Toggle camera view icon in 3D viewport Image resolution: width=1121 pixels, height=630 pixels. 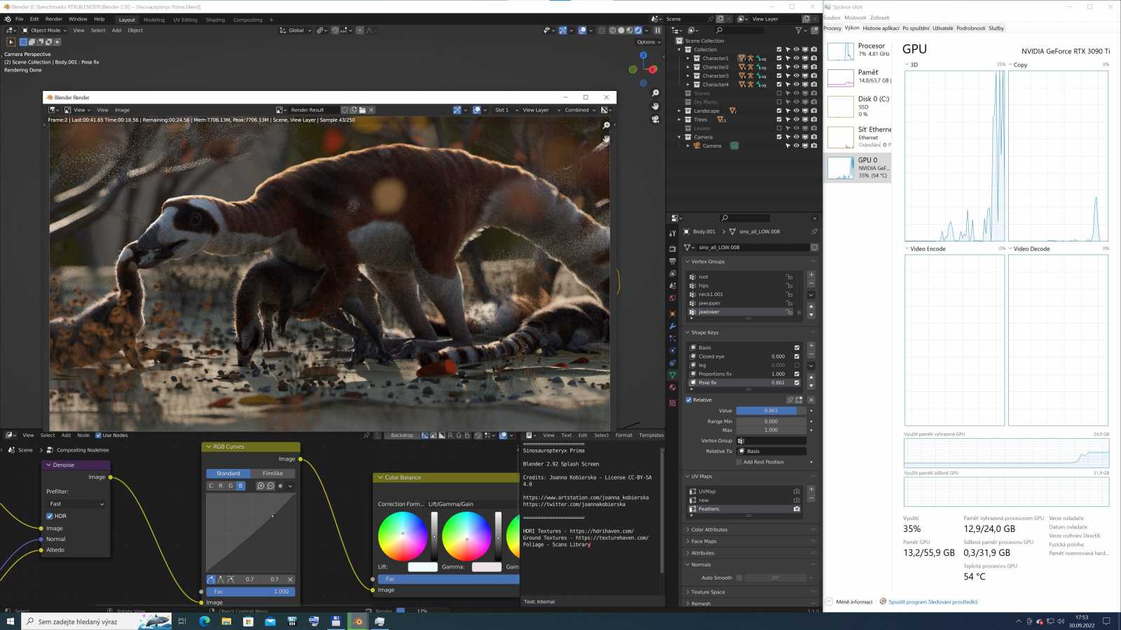tap(655, 119)
